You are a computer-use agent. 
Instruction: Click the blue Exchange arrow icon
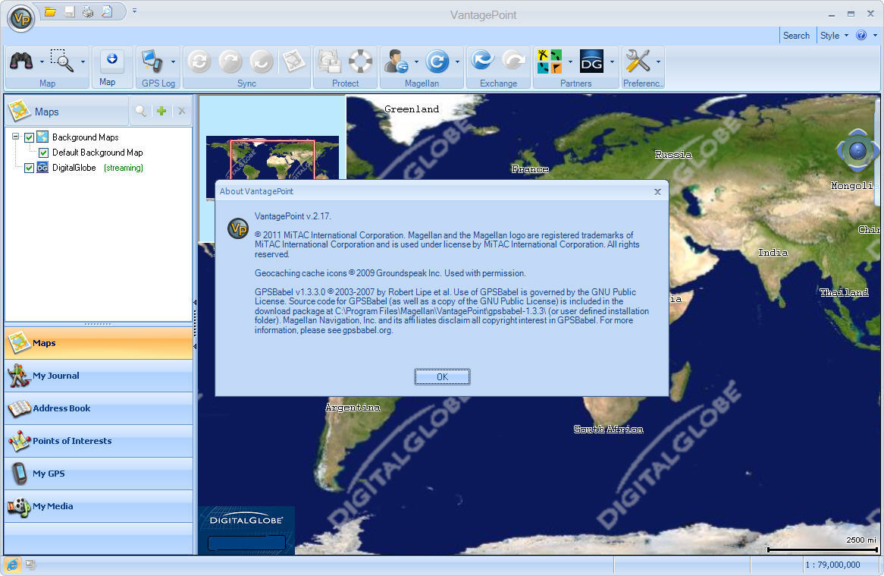483,61
